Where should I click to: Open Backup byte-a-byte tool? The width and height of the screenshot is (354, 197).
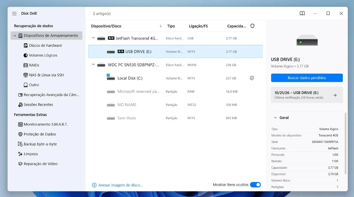pyautogui.click(x=37, y=144)
